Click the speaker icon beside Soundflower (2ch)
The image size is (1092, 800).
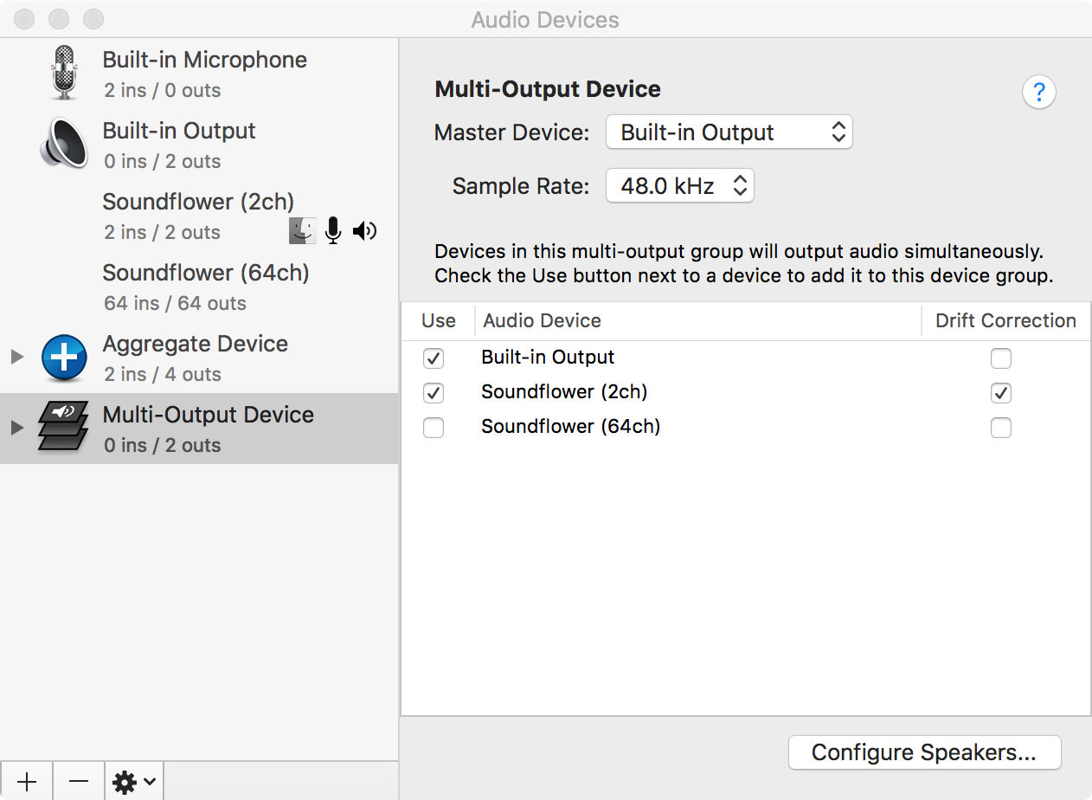click(364, 230)
